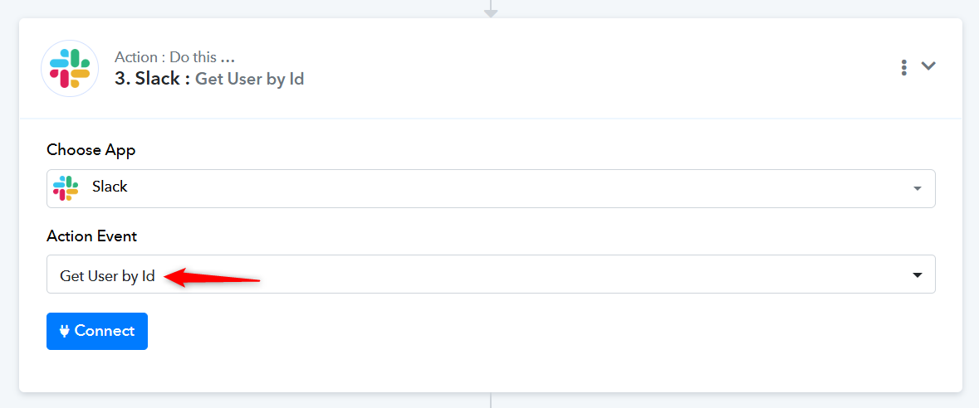Click the 'Action Event' label
This screenshot has height=408, width=979.
pos(92,236)
